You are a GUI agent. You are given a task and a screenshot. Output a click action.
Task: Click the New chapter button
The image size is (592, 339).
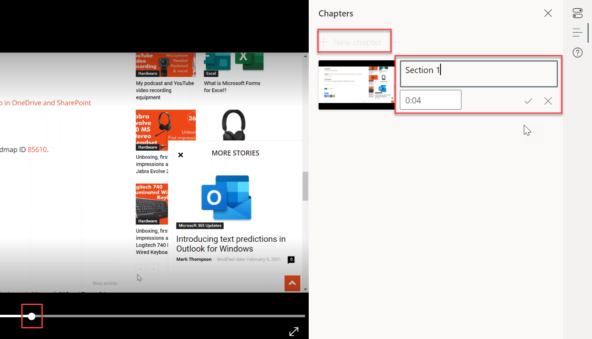tap(351, 42)
